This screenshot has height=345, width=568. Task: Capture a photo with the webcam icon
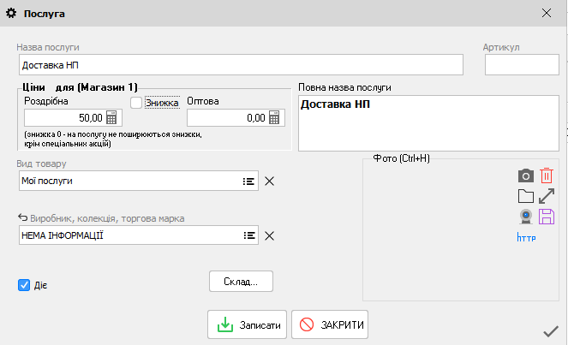coord(526,217)
